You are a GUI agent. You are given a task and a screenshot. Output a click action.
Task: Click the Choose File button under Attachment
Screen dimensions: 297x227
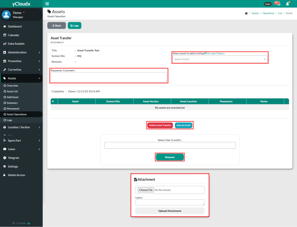coord(146,190)
